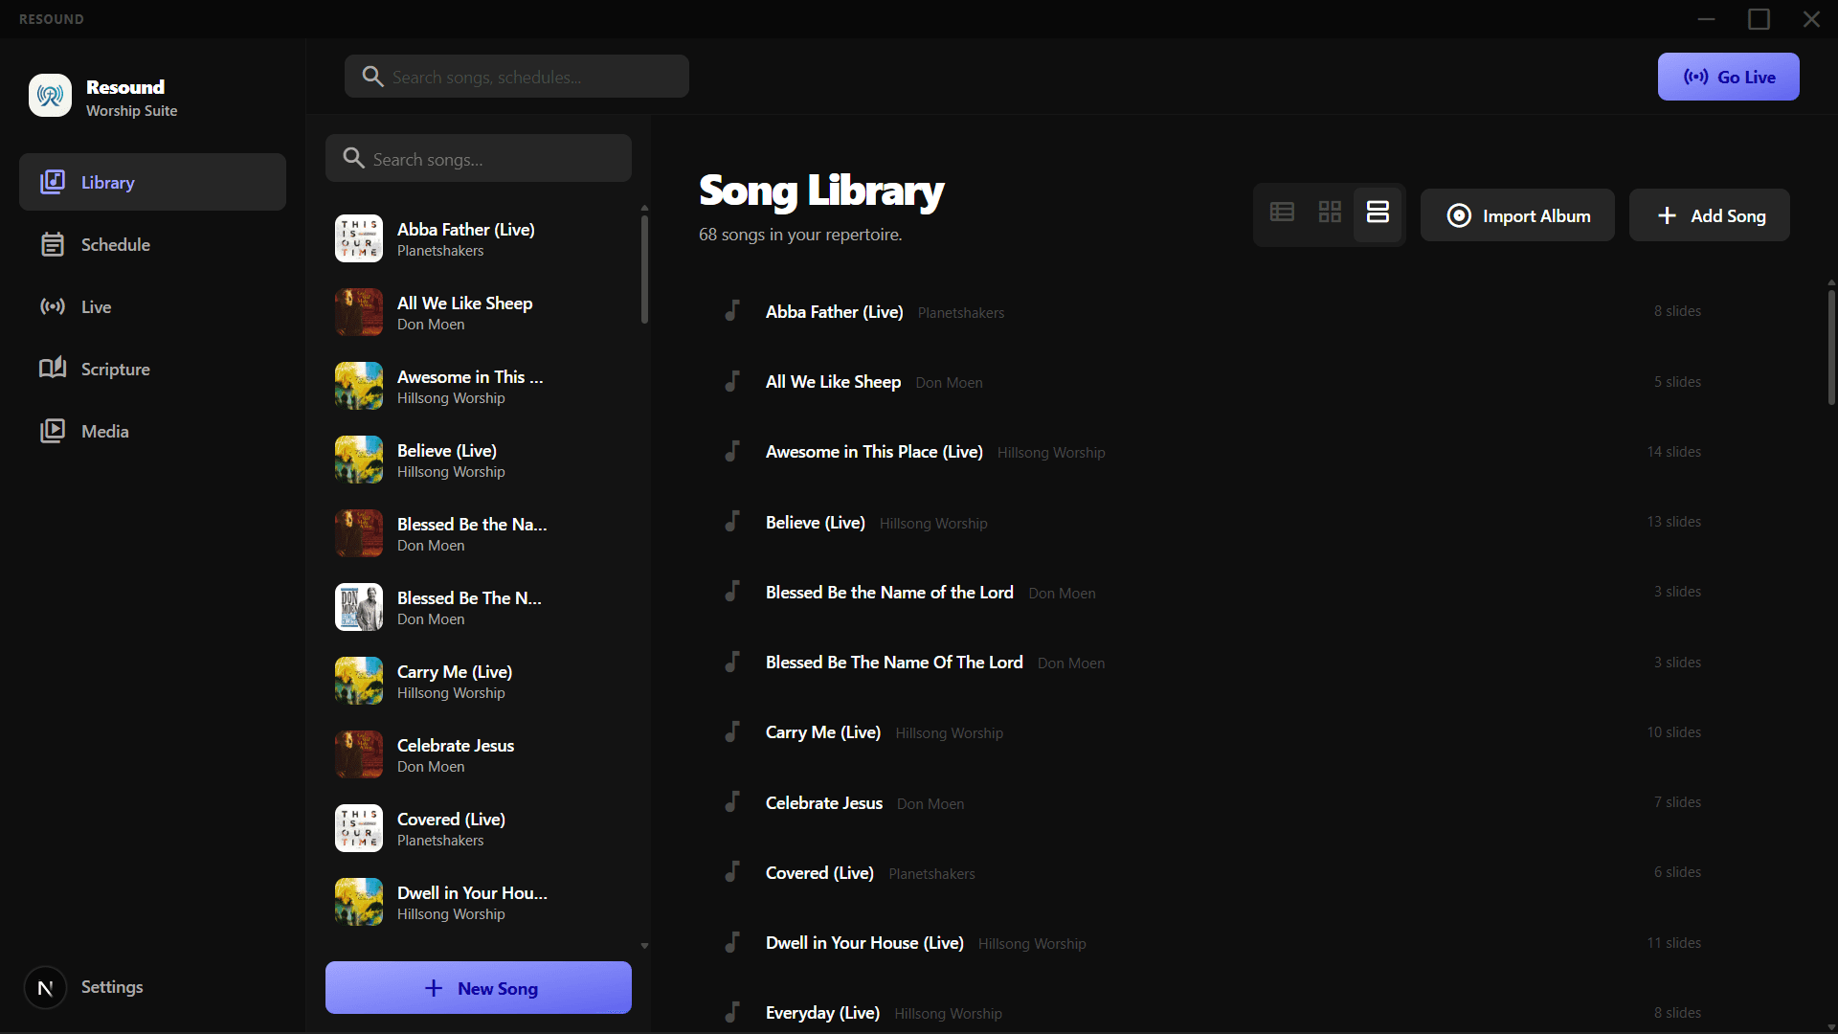This screenshot has height=1034, width=1838.
Task: Open the Library section
Action: pos(152,182)
